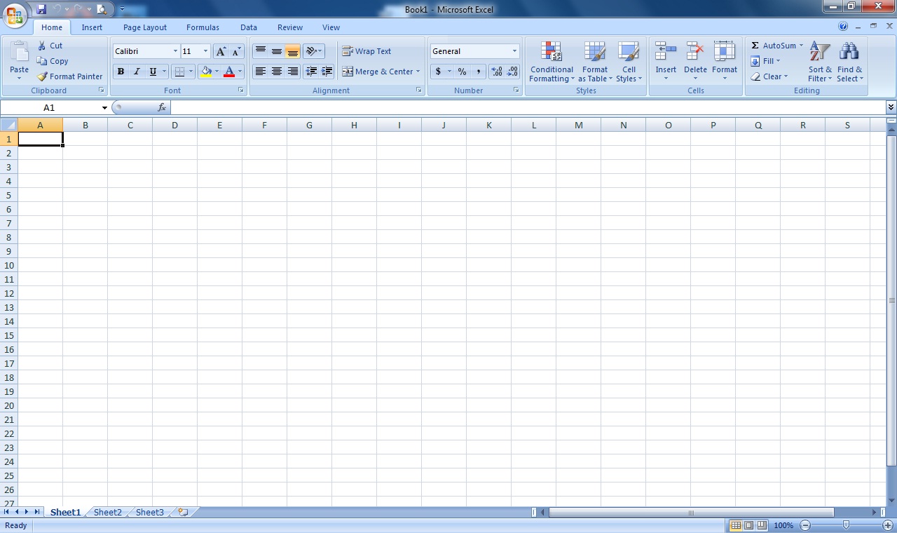The image size is (897, 533).
Task: Toggle Italic formatting
Action: click(137, 72)
